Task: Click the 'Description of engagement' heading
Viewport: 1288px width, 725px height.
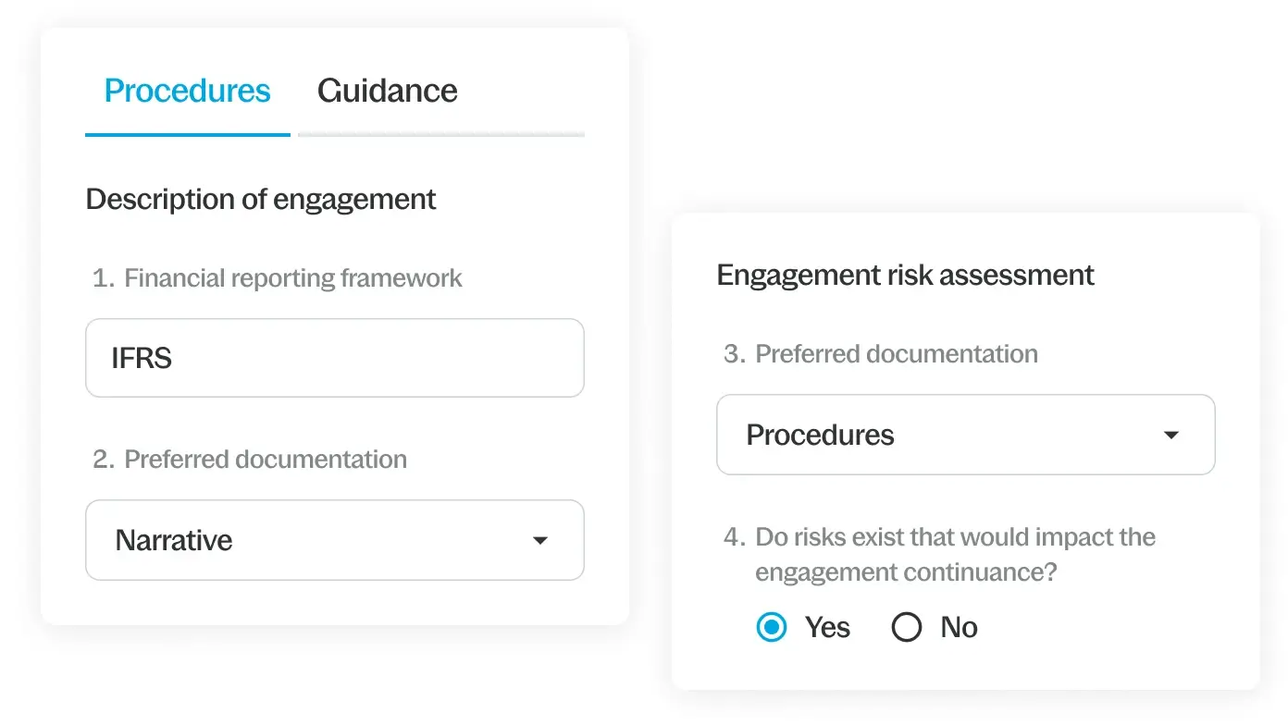Action: (261, 200)
